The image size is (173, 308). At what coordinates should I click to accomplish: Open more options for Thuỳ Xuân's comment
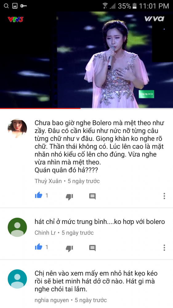pyautogui.click(x=164, y=196)
